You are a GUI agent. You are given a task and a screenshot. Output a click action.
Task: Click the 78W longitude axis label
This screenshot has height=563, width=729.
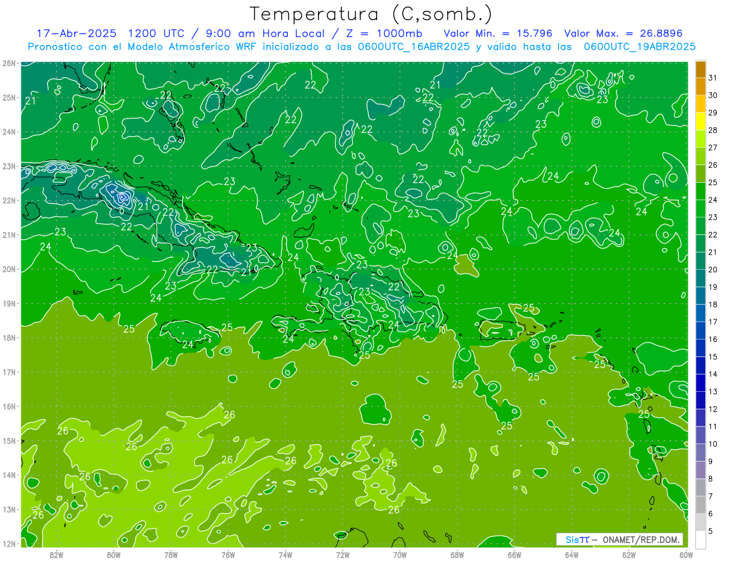pyautogui.click(x=171, y=554)
